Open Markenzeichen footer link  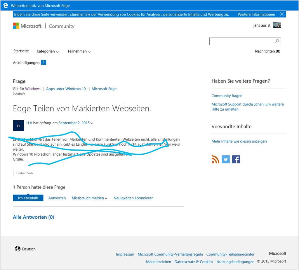159,262
